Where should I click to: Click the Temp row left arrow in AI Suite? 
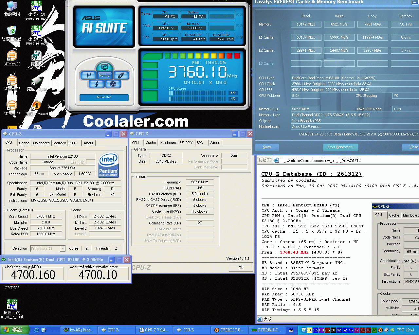point(238,15)
